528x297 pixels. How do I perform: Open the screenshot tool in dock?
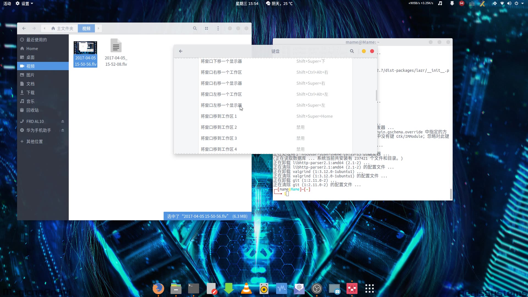[x=334, y=289]
